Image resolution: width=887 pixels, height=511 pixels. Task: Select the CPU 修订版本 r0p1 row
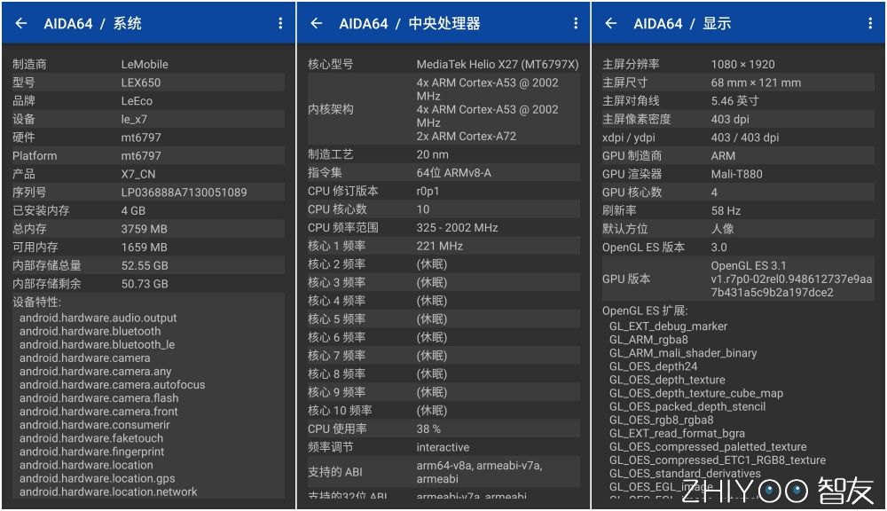(443, 191)
